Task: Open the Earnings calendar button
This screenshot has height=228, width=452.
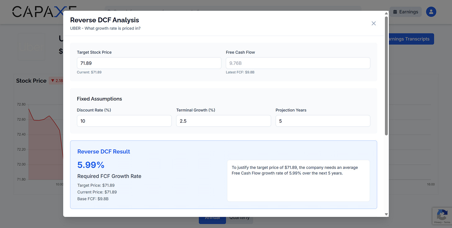Action: pos(405,12)
